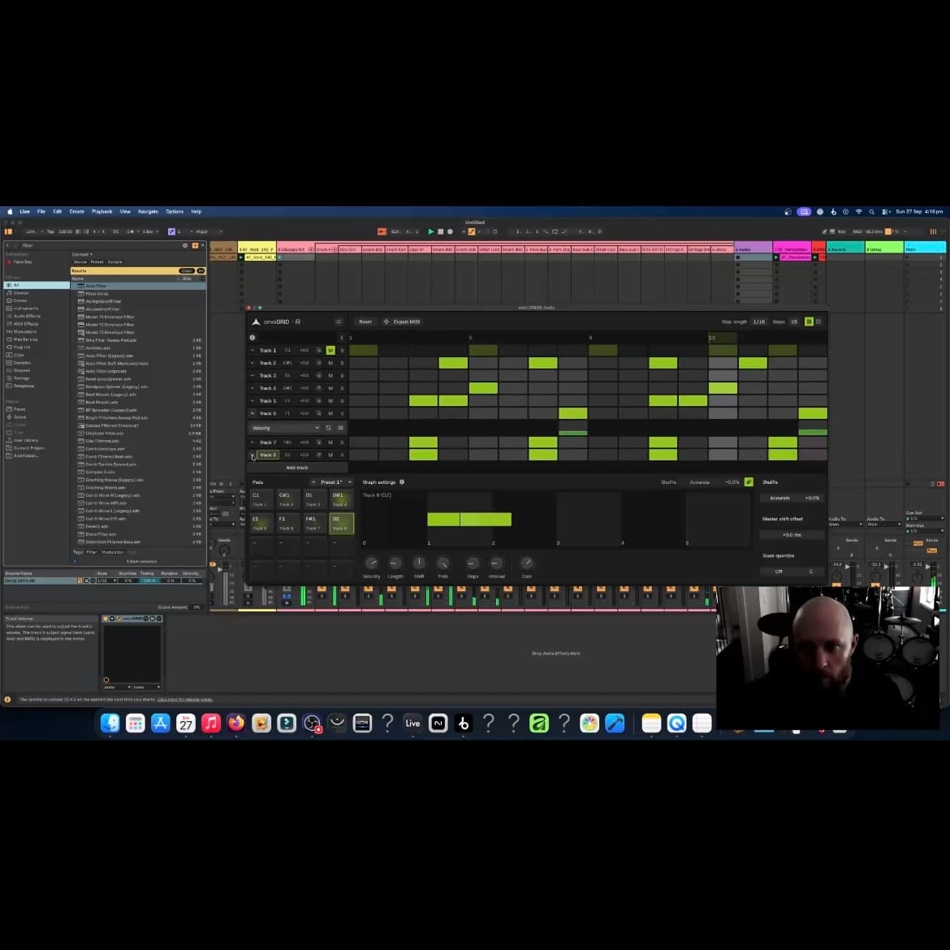Open the Playback menu

tap(101, 212)
